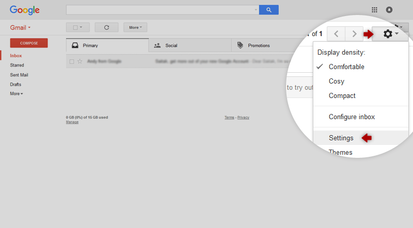This screenshot has height=228, width=413.
Task: Open the notifications bell icon
Action: point(389,10)
